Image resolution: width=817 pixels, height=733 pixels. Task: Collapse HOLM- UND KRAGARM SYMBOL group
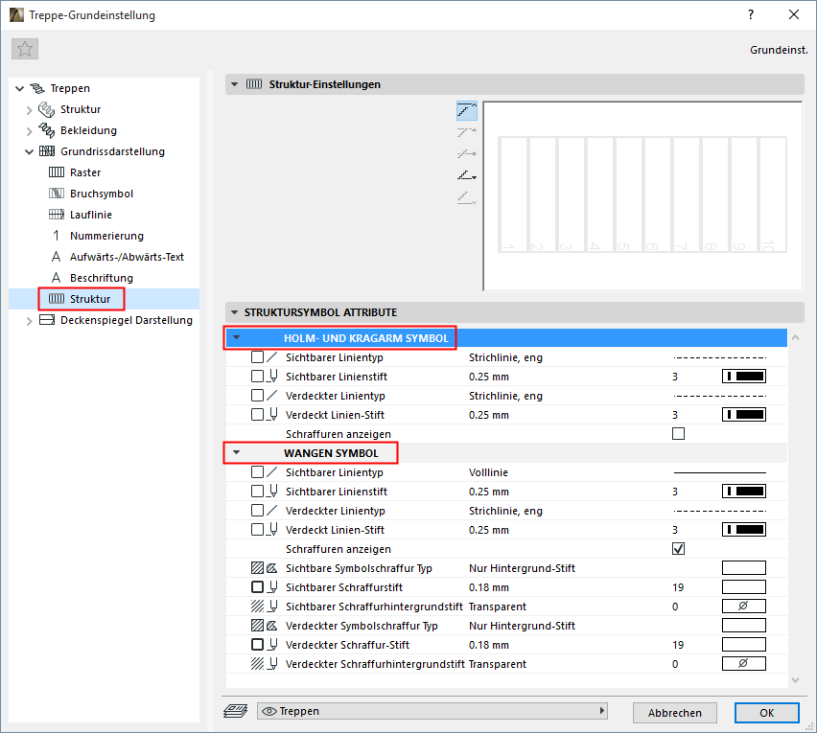point(237,338)
